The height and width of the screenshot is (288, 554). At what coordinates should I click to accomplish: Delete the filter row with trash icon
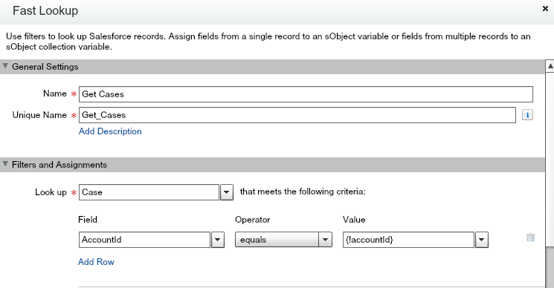click(530, 238)
